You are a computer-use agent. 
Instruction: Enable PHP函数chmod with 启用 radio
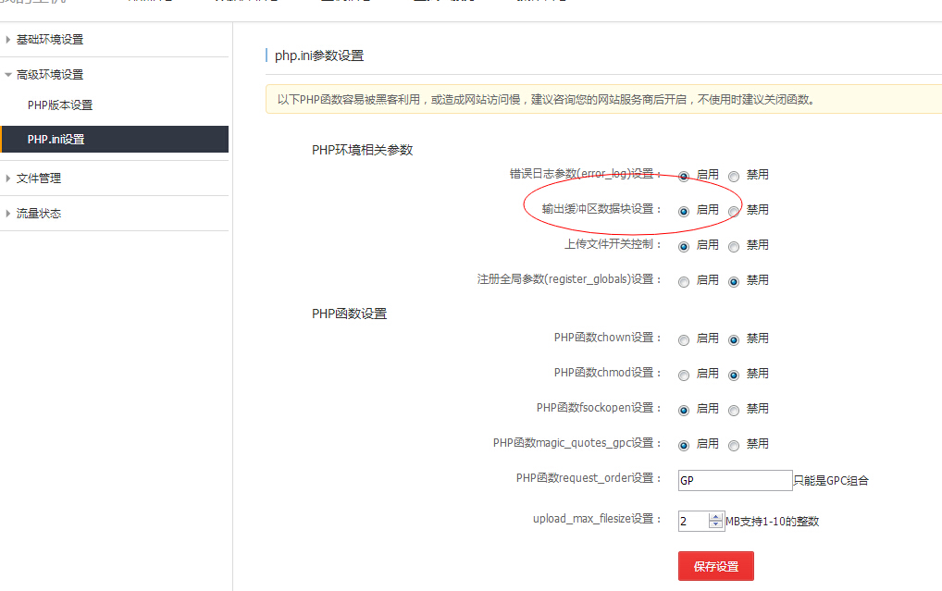point(684,375)
